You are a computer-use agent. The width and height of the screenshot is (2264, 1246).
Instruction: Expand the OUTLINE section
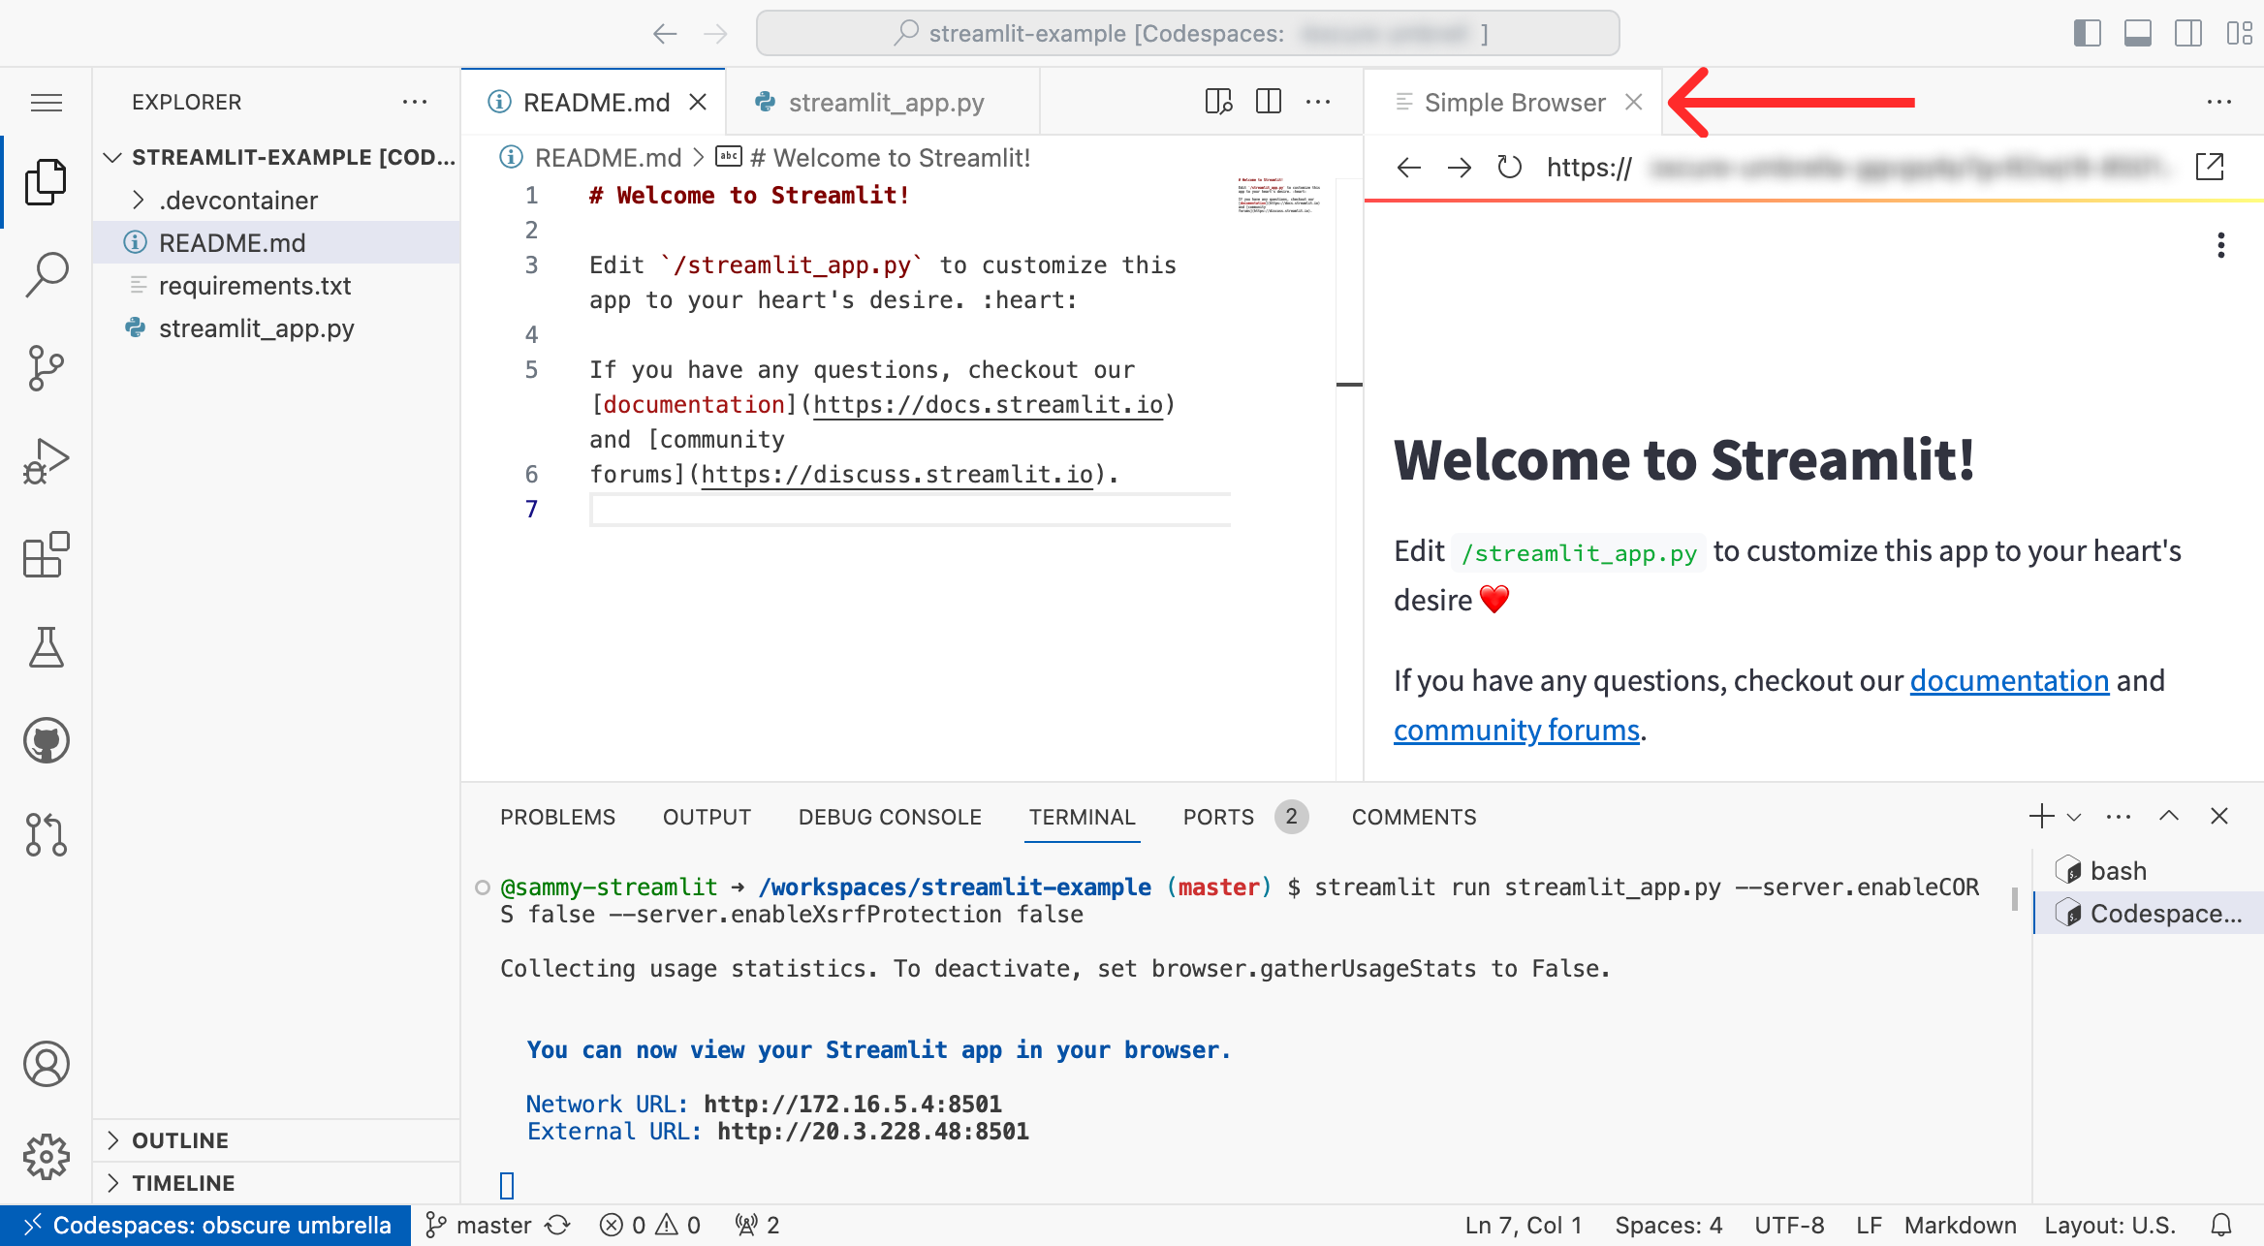(277, 1140)
